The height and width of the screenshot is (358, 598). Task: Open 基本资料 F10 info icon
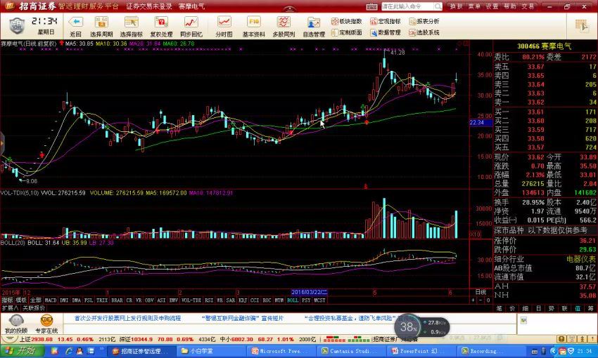click(x=253, y=22)
